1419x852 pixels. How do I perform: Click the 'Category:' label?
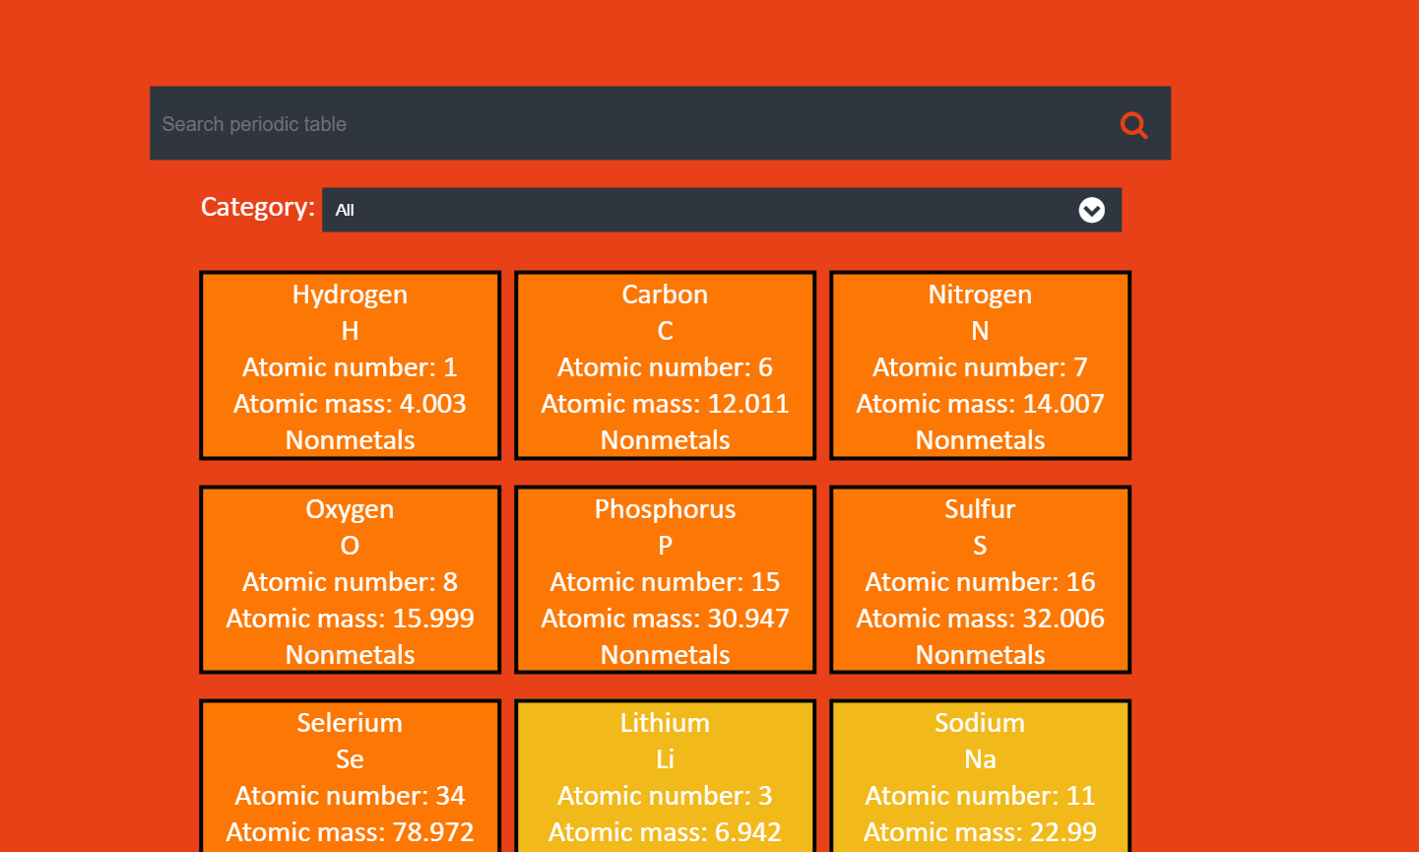(x=257, y=207)
